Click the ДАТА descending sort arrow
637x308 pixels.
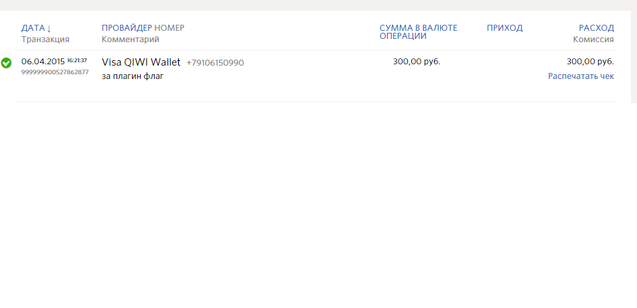(x=49, y=28)
